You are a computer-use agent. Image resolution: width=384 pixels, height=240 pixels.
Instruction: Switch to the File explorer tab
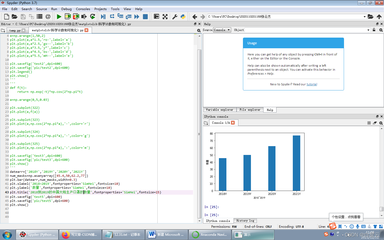coord(250,110)
